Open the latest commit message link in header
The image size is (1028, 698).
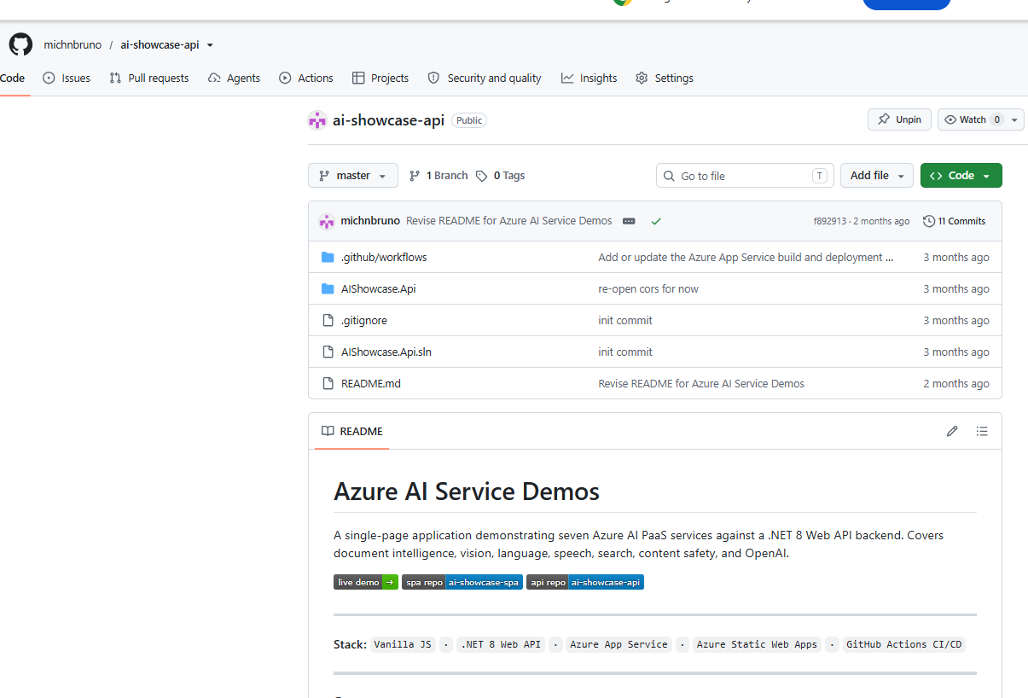[509, 221]
